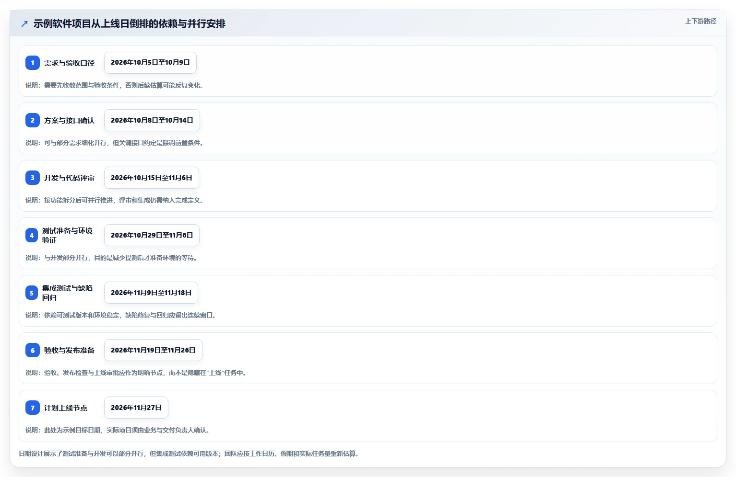Select step badge number 7

[33, 408]
